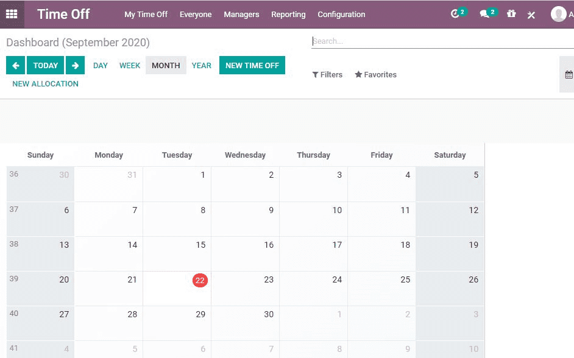The width and height of the screenshot is (574, 358).
Task: Click the gift icon in top bar
Action: tap(511, 14)
